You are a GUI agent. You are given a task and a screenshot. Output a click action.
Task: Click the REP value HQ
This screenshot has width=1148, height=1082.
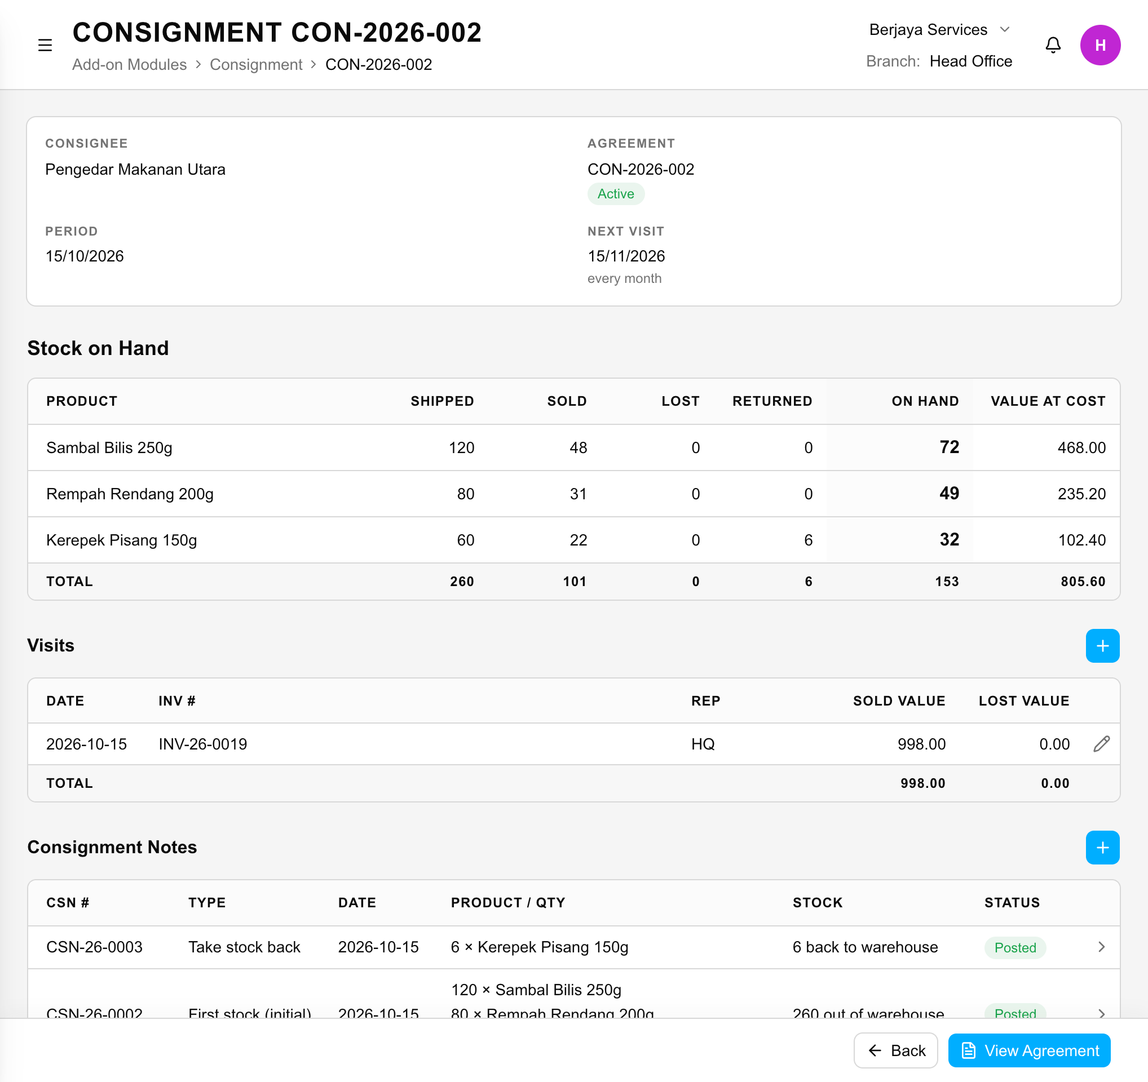(702, 744)
